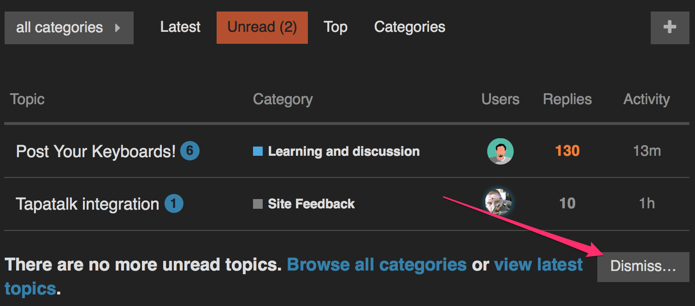The height and width of the screenshot is (306, 695).
Task: Click the arrow beside all categories
Action: pyautogui.click(x=118, y=28)
